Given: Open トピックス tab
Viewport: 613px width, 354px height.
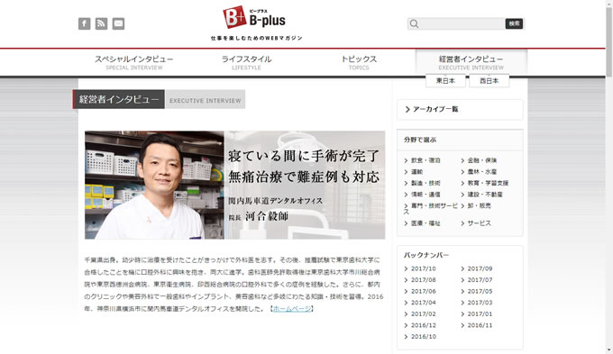Looking at the screenshot, I should [359, 62].
